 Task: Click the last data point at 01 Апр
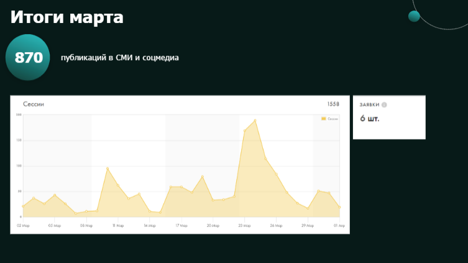340,207
